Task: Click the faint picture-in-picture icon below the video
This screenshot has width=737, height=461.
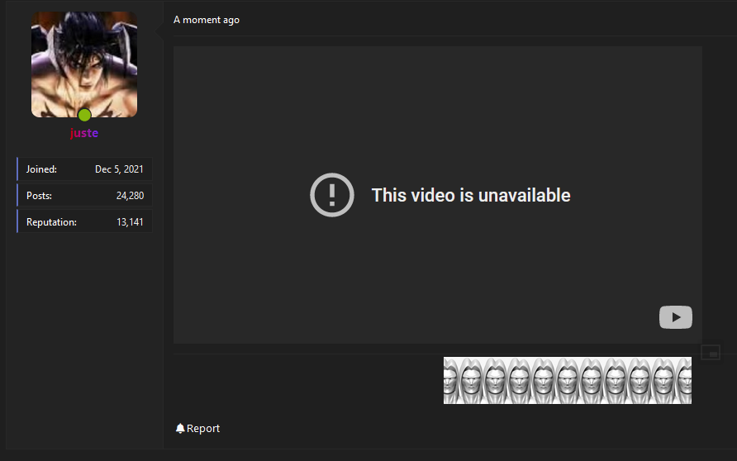Action: tap(711, 353)
